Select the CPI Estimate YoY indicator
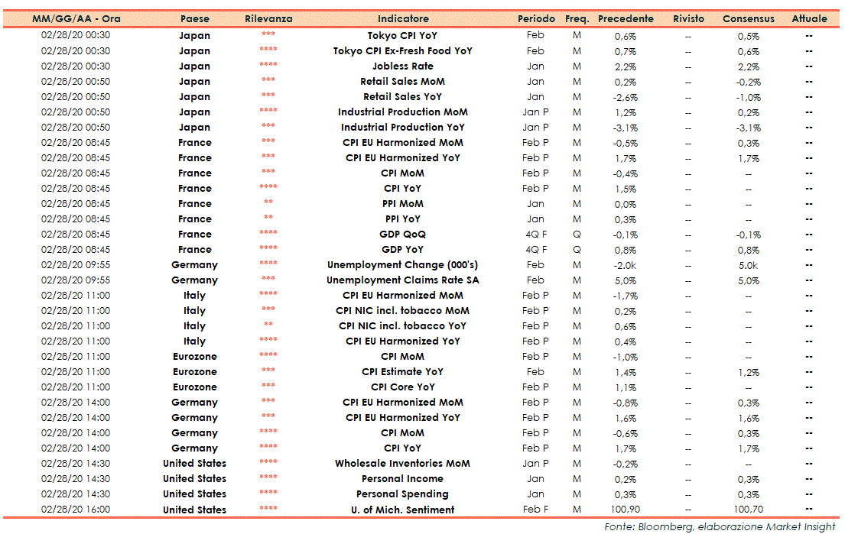 point(403,372)
